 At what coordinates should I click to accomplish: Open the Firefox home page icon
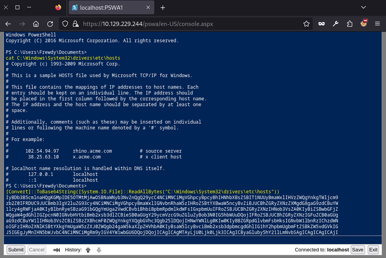36,24
